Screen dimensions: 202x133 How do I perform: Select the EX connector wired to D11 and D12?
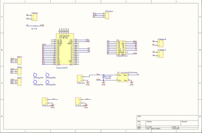pos(19,82)
